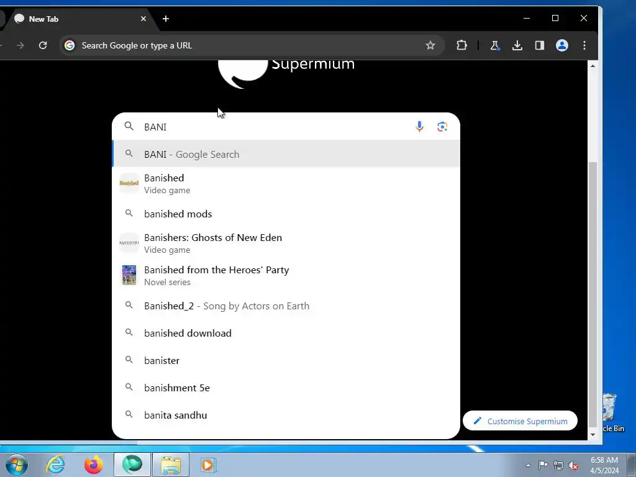Choose the 'Banished' video game suggestion
This screenshot has width=636, height=477.
point(286,184)
